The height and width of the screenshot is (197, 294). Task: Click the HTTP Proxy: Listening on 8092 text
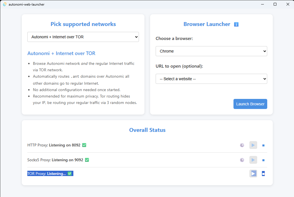coord(54,145)
